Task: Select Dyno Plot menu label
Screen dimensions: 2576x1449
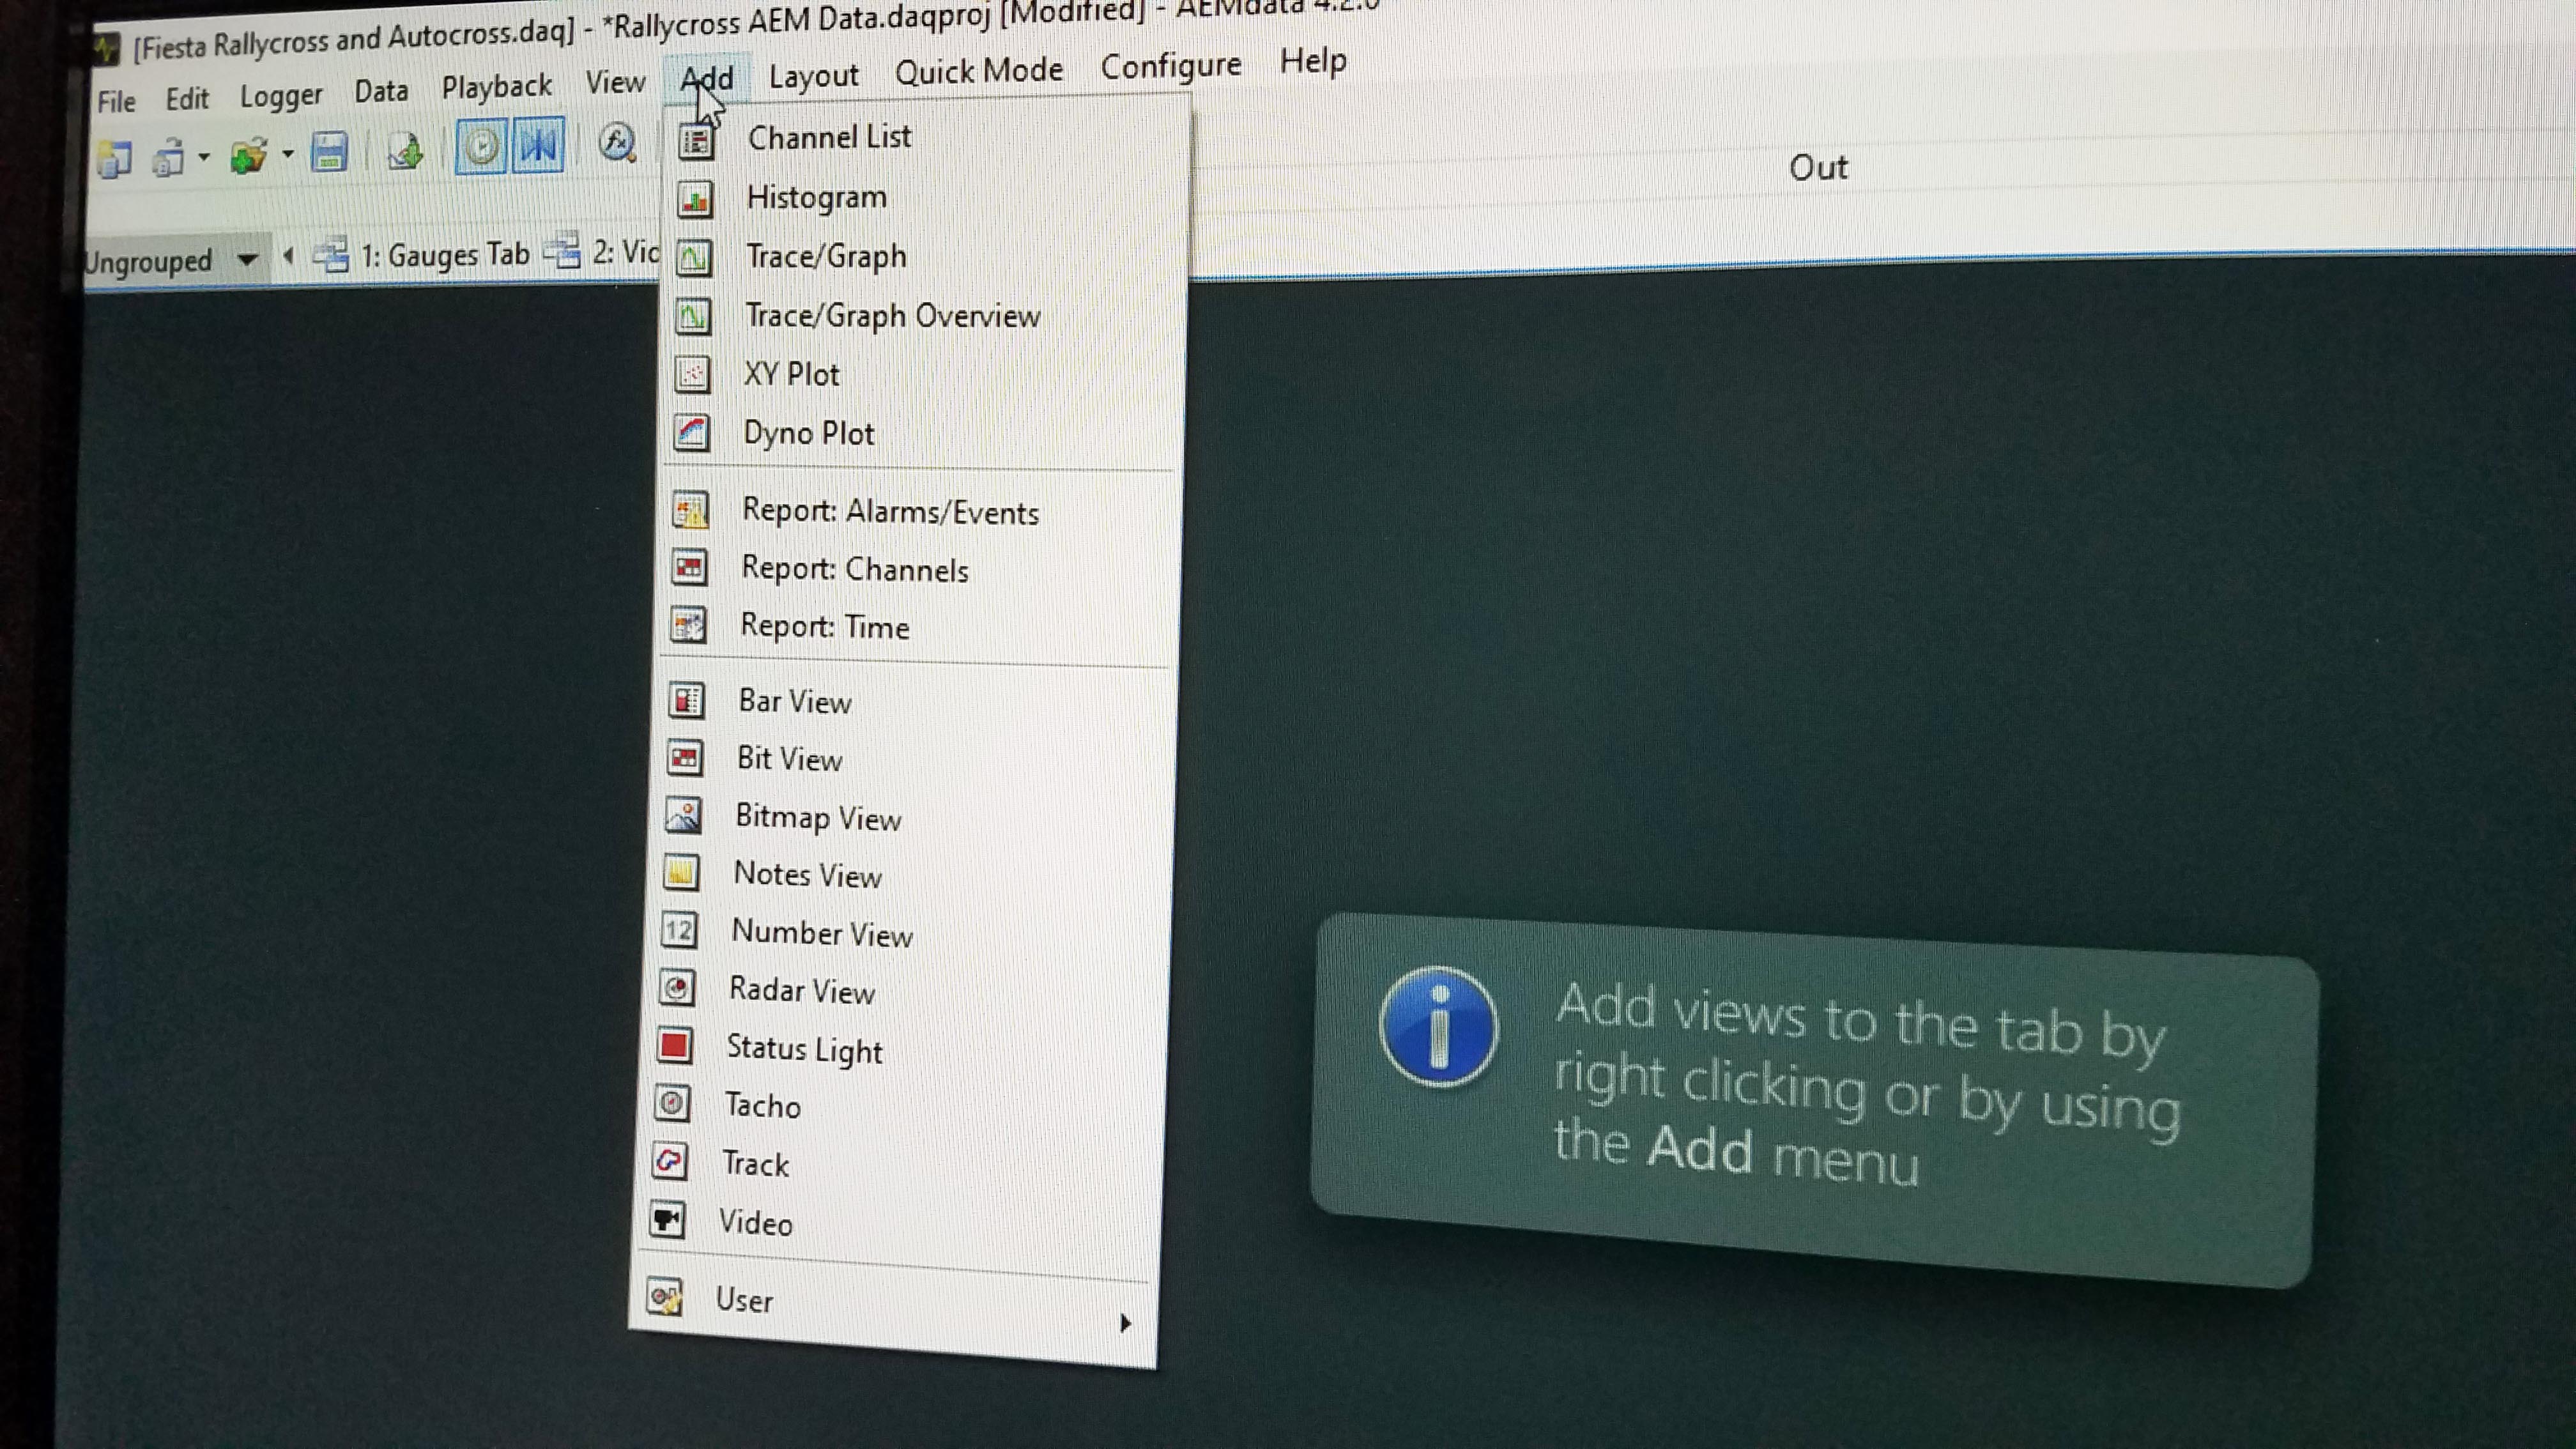Action: 808,433
